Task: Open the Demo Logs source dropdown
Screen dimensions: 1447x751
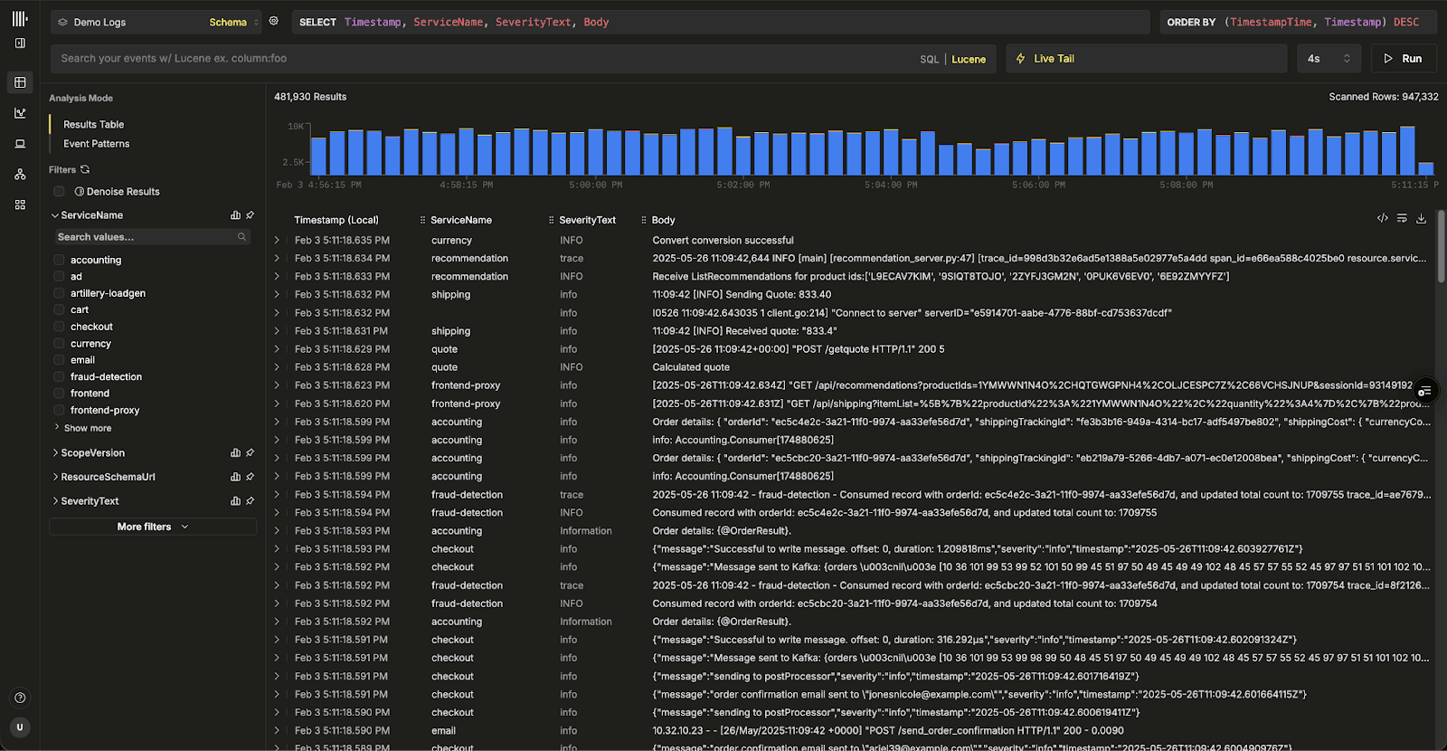Action: [127, 23]
